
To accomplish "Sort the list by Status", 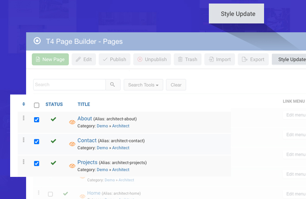I will tap(54, 104).
